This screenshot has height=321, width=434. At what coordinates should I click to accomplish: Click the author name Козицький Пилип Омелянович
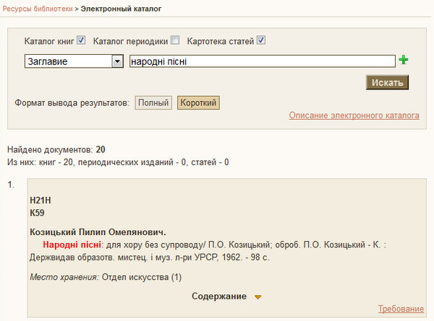coord(98,232)
